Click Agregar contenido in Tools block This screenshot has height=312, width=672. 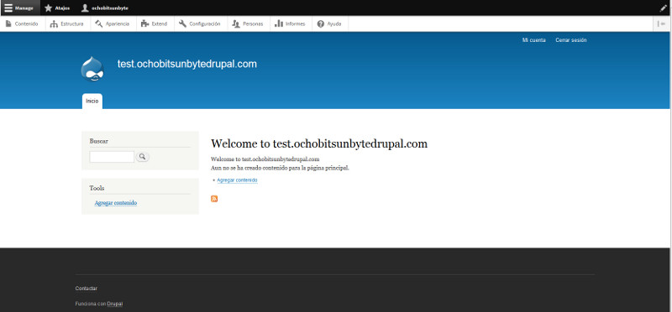[116, 203]
